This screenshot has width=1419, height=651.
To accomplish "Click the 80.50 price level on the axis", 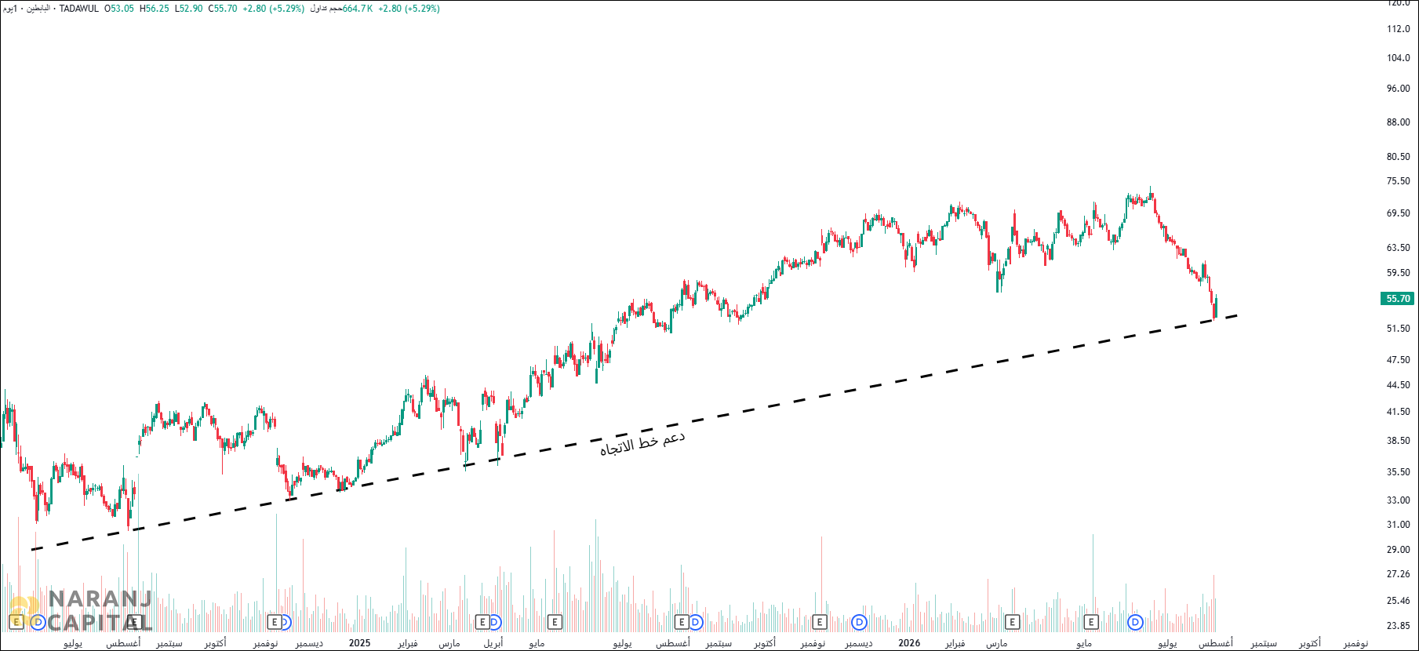I will 1399,157.
